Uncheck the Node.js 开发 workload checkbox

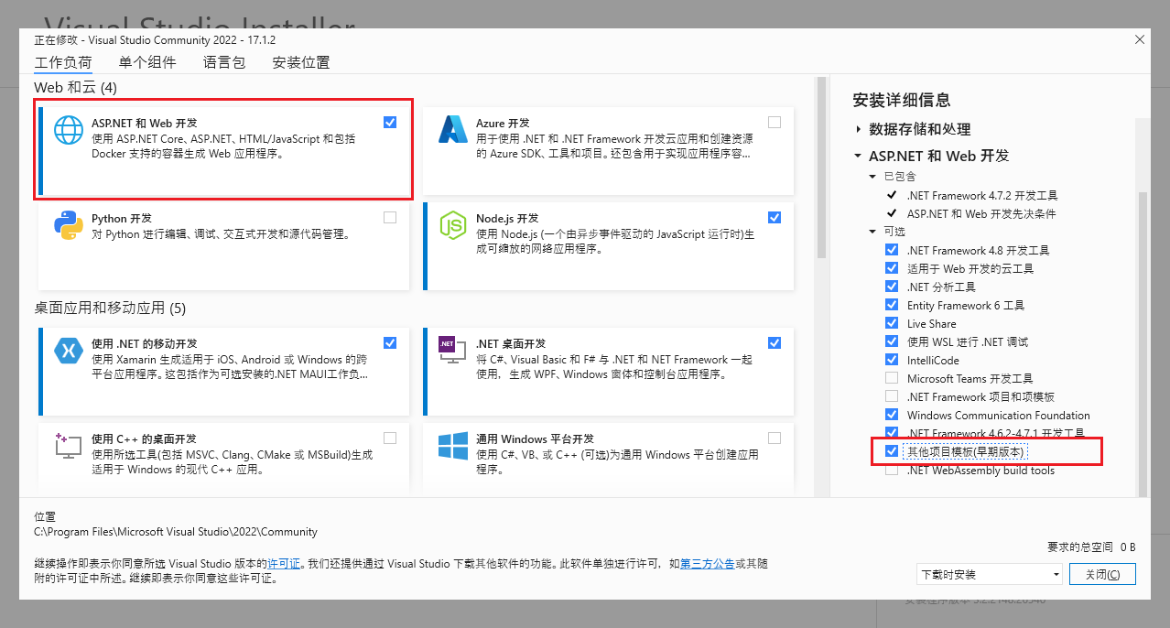click(775, 218)
